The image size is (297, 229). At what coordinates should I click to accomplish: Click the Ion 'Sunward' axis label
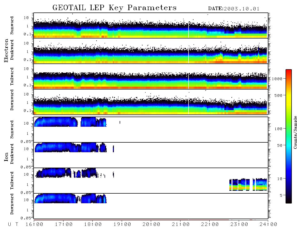(x=12, y=129)
